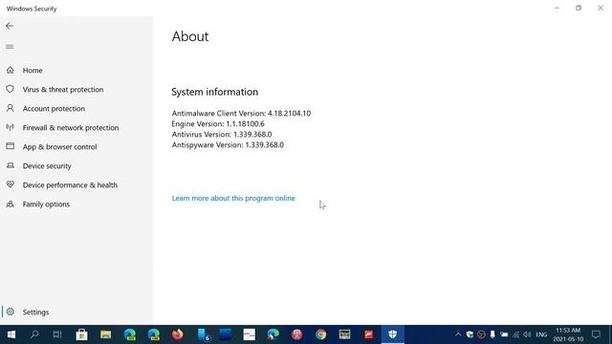Click the Engine Version 1.1.18100.6 text

[218, 123]
